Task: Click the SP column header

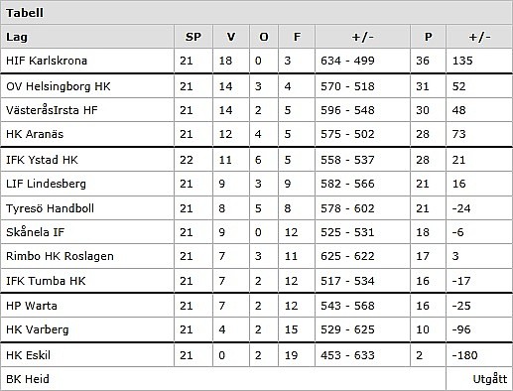Action: coord(193,37)
